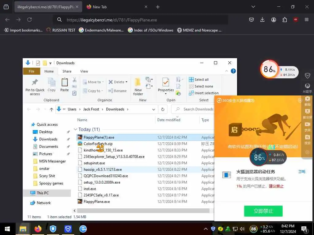Open Firefox downloads panel icon

pyautogui.click(x=262, y=20)
